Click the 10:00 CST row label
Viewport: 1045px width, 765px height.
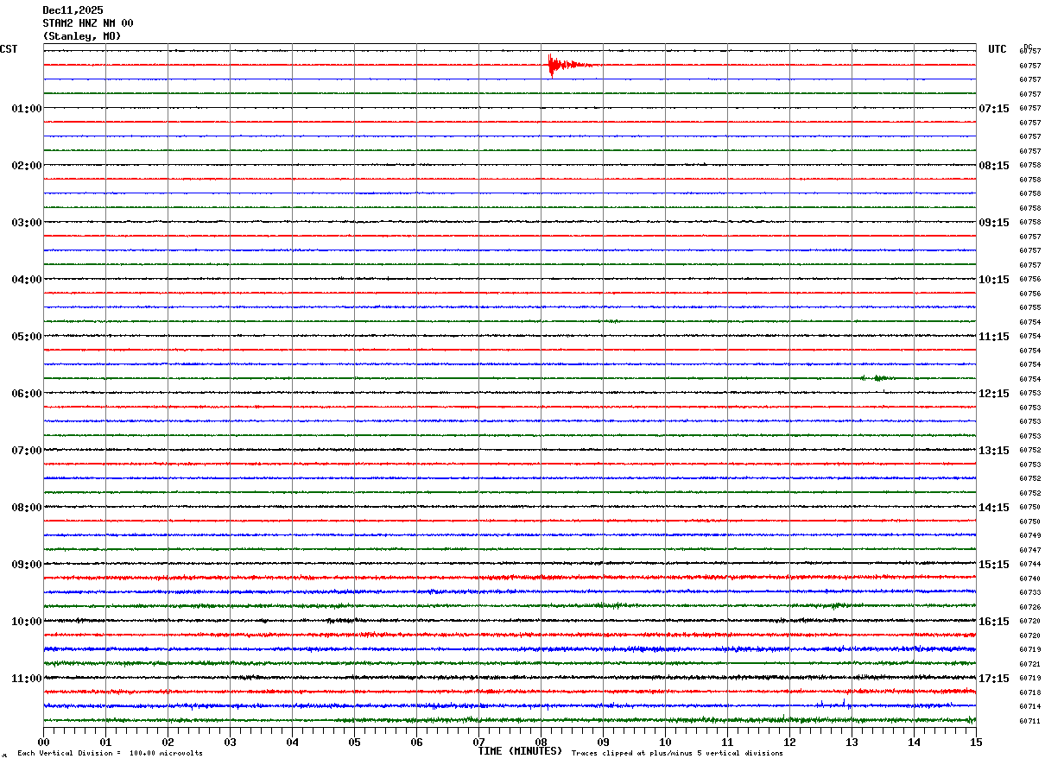(27, 621)
